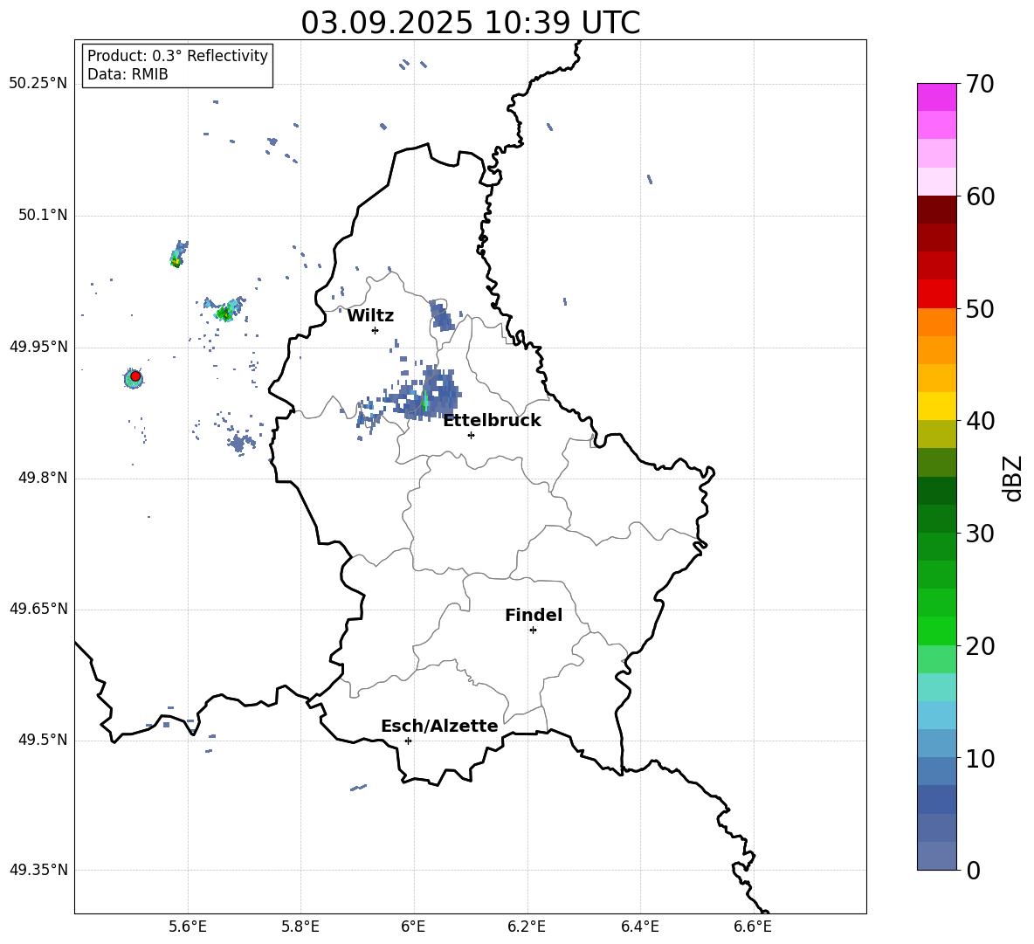Click the Wiltz station cross marker

[375, 330]
